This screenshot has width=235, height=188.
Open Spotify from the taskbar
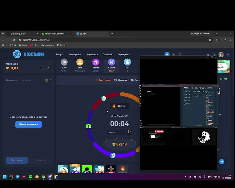(31, 177)
